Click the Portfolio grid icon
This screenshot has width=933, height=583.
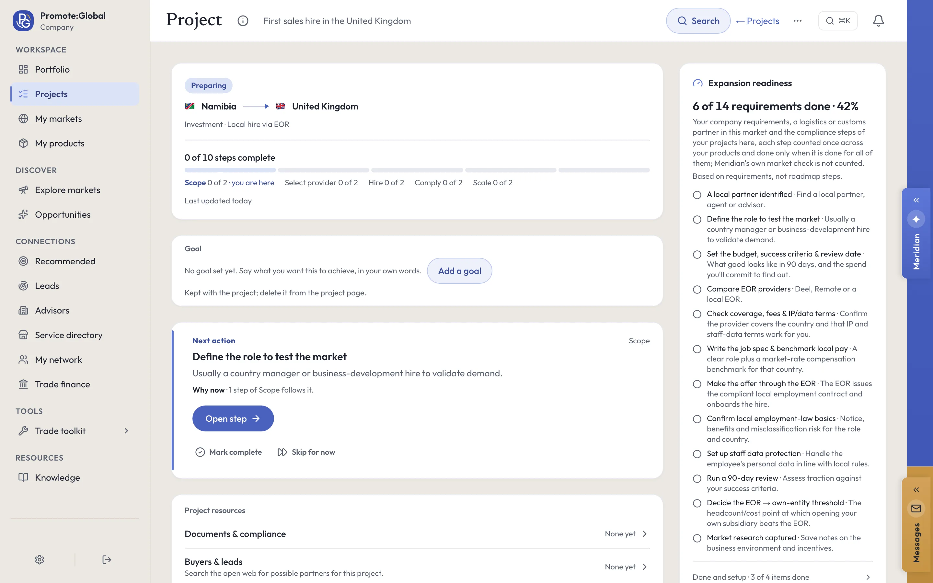click(23, 69)
